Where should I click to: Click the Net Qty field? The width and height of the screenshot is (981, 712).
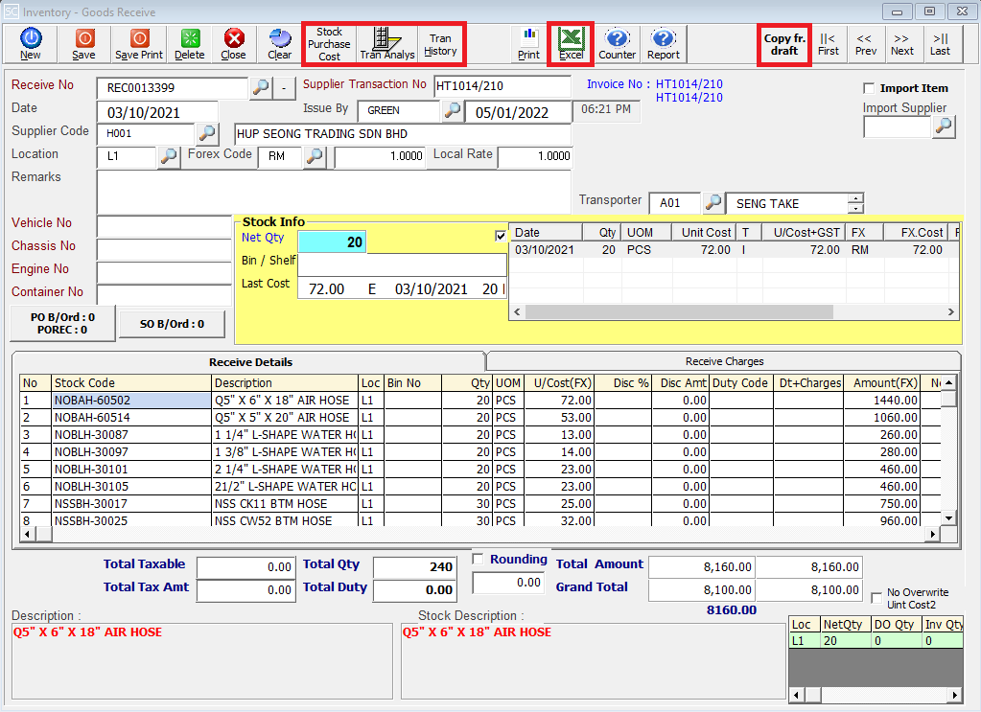[x=332, y=241]
